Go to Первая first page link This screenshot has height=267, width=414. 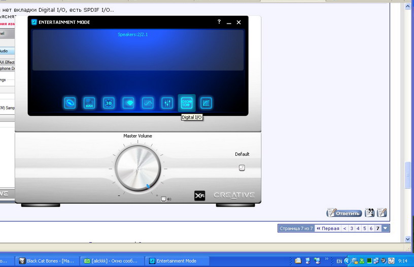tap(328, 228)
